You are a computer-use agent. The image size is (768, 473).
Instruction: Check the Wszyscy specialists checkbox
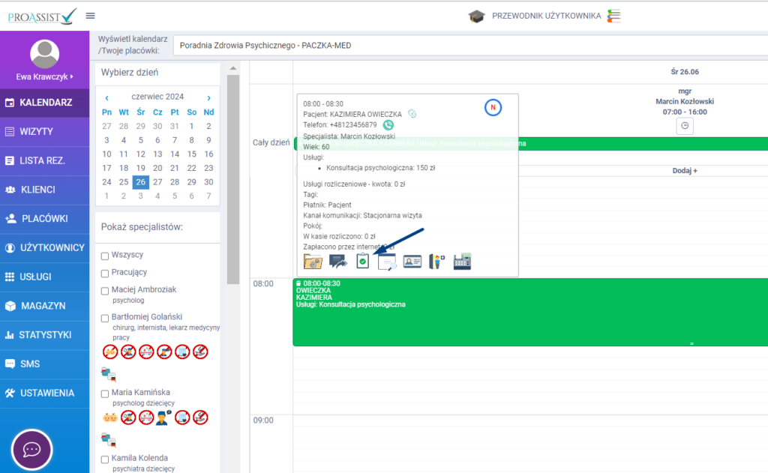click(x=105, y=256)
